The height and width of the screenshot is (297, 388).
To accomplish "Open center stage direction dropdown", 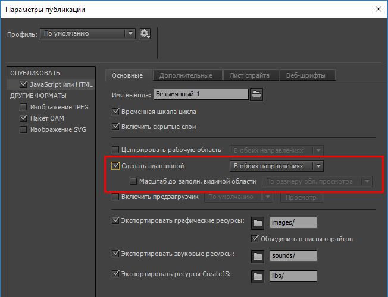I will click(276, 150).
